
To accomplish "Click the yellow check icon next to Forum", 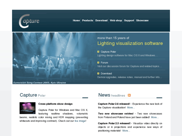I will [x=98, y=63].
